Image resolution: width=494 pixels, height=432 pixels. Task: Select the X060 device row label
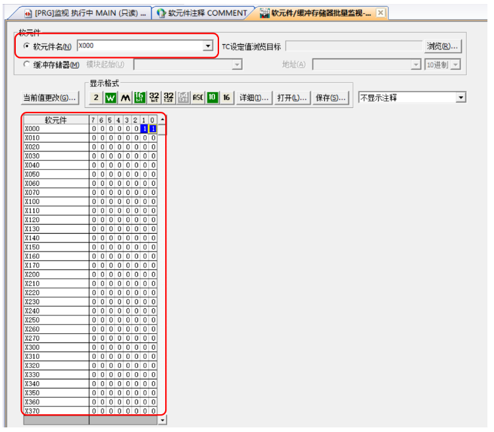[x=57, y=184]
